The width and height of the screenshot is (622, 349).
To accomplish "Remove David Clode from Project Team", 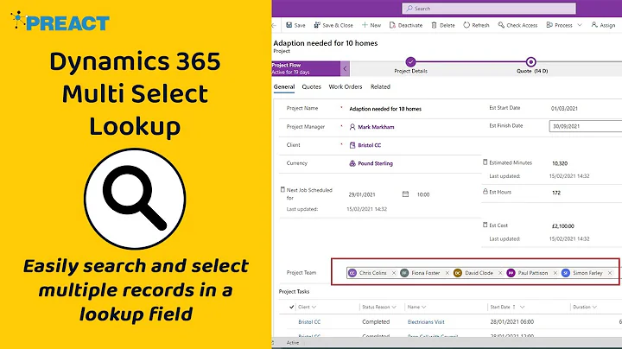I will tap(500, 273).
